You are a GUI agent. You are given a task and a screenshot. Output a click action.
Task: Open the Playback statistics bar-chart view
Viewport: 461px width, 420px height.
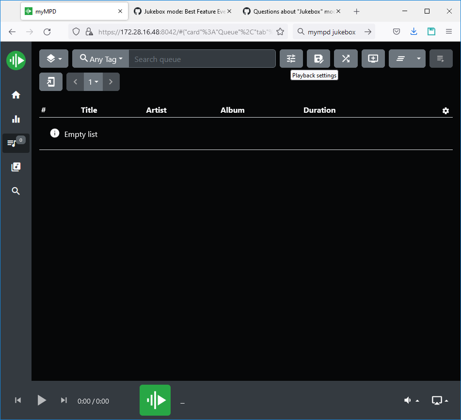coord(16,119)
